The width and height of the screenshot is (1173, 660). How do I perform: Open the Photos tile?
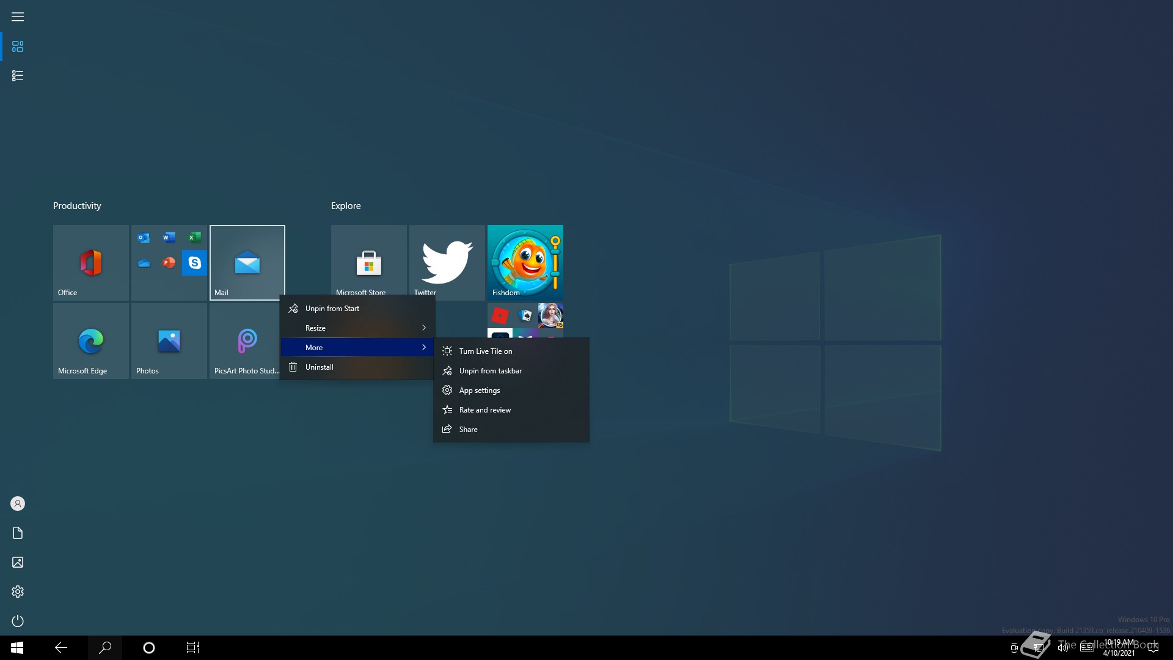coord(169,341)
